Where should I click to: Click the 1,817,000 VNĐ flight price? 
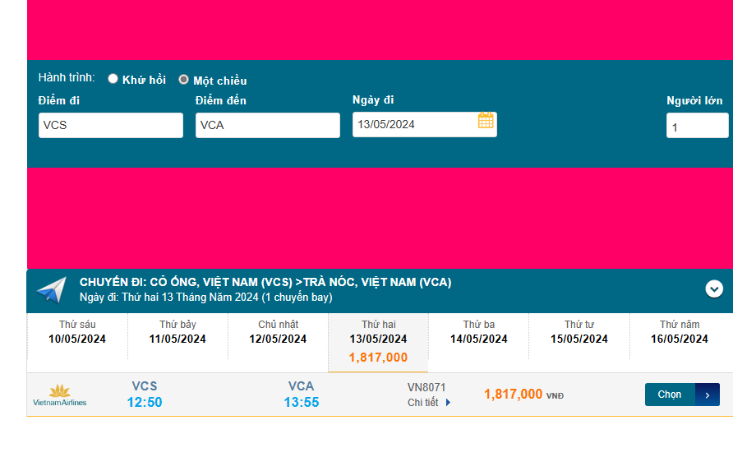point(523,395)
